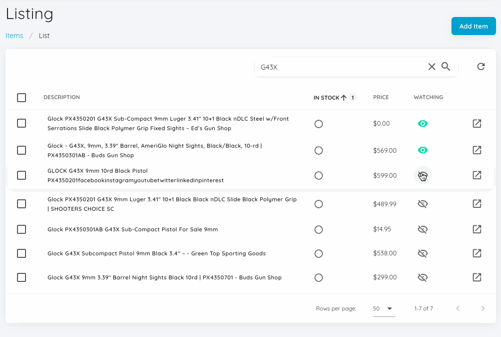The width and height of the screenshot is (501, 337).
Task: Click the $0.00 price cell
Action: (381, 123)
